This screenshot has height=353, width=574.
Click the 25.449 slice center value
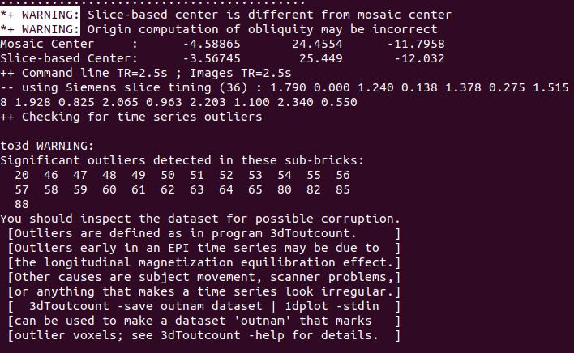321,58
